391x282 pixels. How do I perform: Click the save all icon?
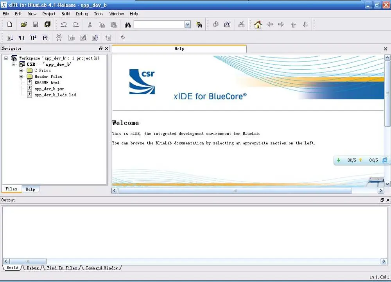click(x=47, y=24)
